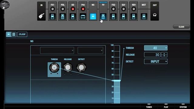Click the vertical threshold slider handle at 40

coord(117,81)
